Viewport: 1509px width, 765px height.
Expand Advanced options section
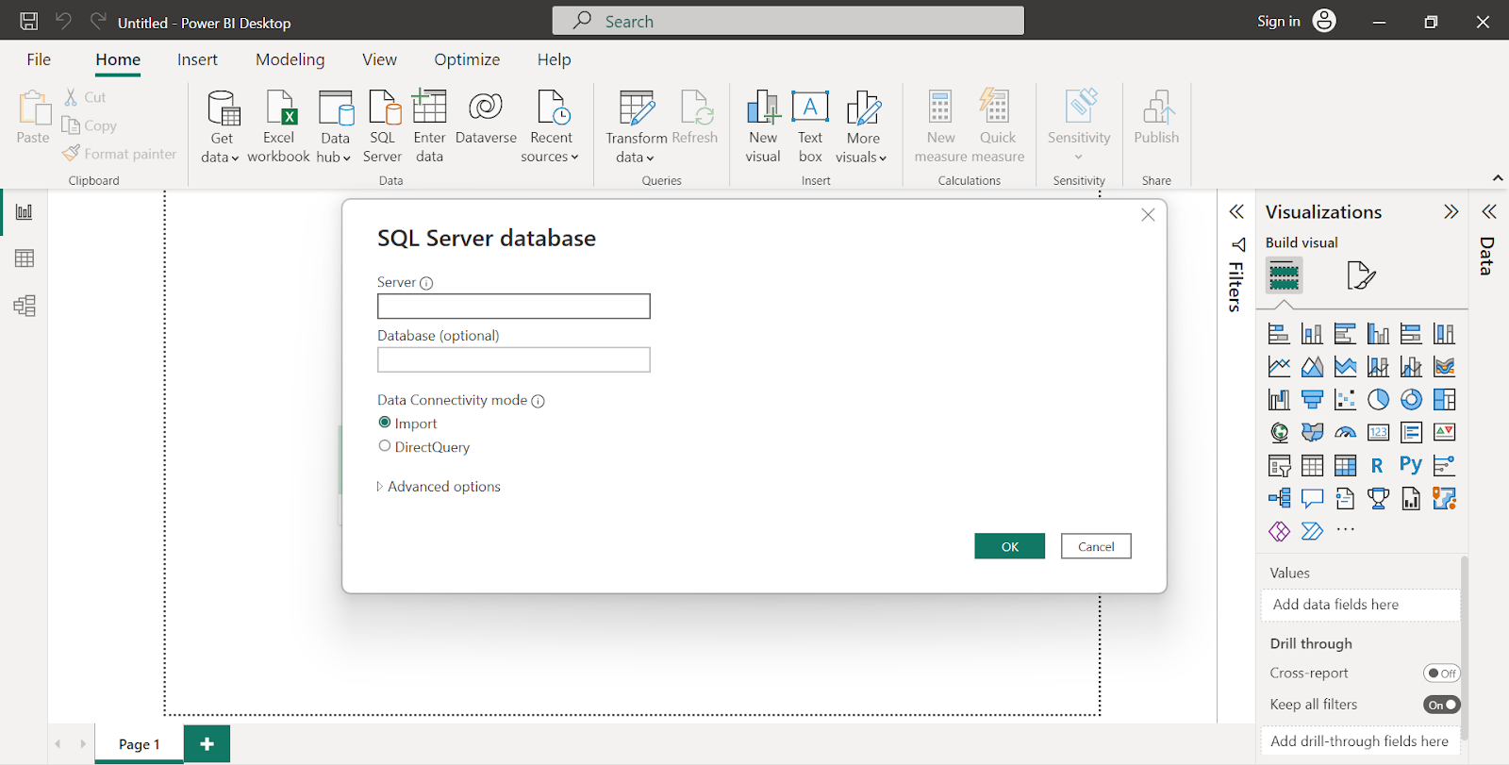click(x=439, y=487)
